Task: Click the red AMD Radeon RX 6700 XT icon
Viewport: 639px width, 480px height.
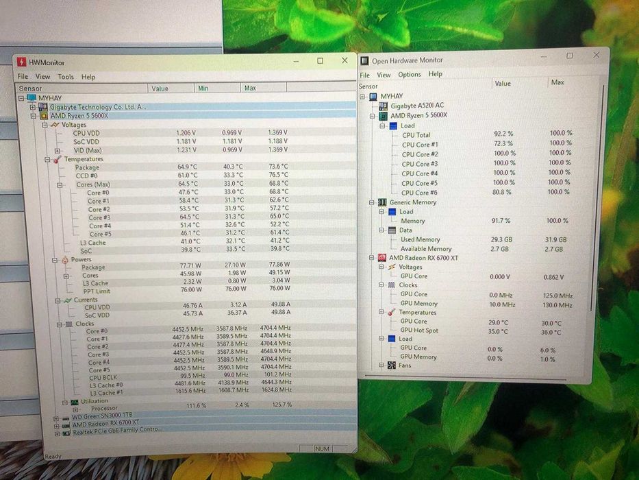Action: (382, 258)
